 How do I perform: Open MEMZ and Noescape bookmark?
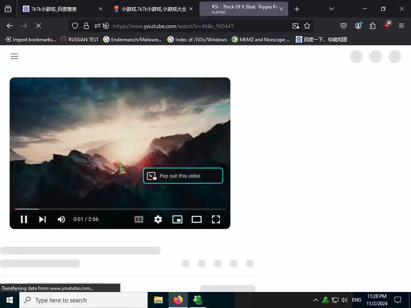click(x=261, y=40)
